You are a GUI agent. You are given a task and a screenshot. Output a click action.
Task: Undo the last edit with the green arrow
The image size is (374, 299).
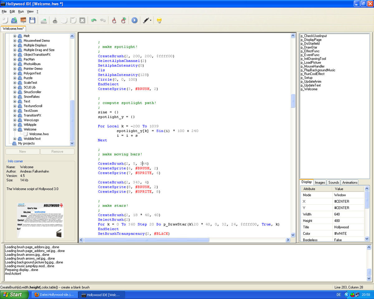point(93,21)
